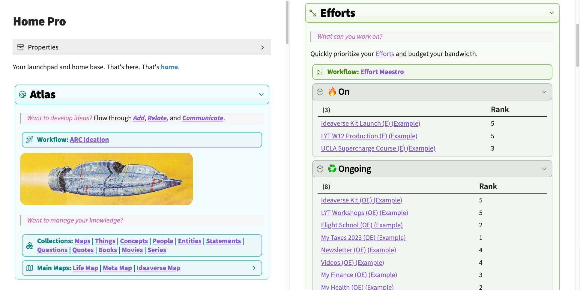Click the recycle emoji next to Ongoing
Image resolution: width=580 pixels, height=290 pixels.
(x=332, y=169)
